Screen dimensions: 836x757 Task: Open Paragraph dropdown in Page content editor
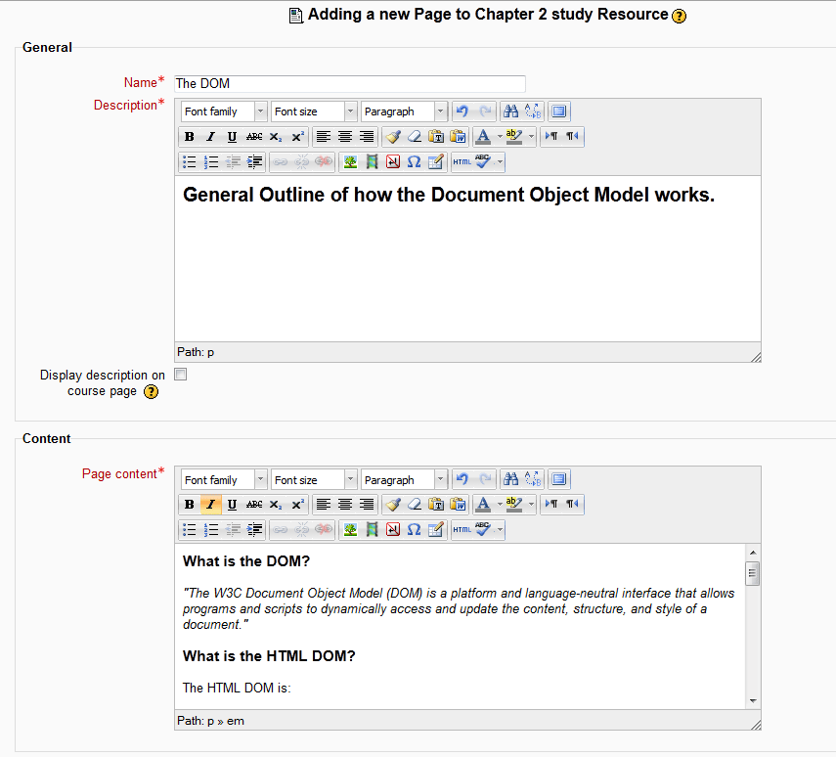tap(404, 479)
